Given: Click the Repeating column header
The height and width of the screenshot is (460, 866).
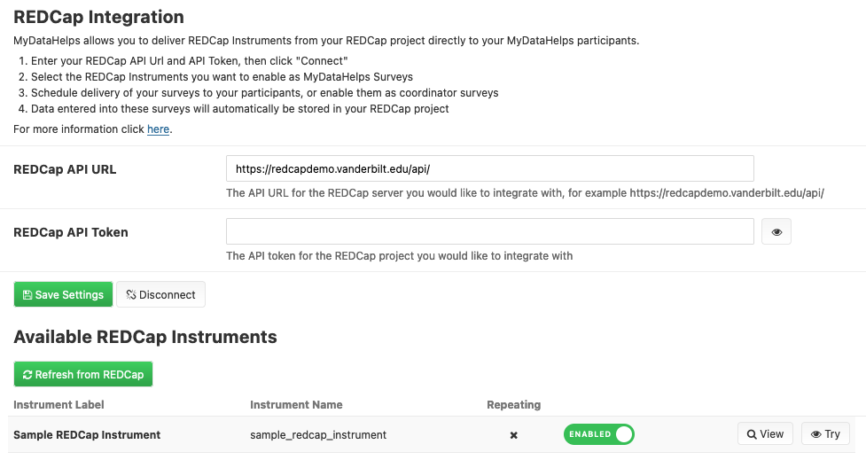Looking at the screenshot, I should [513, 405].
